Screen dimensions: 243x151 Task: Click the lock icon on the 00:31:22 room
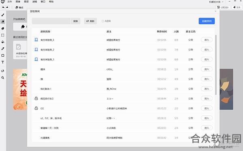pyautogui.click(x=36, y=108)
